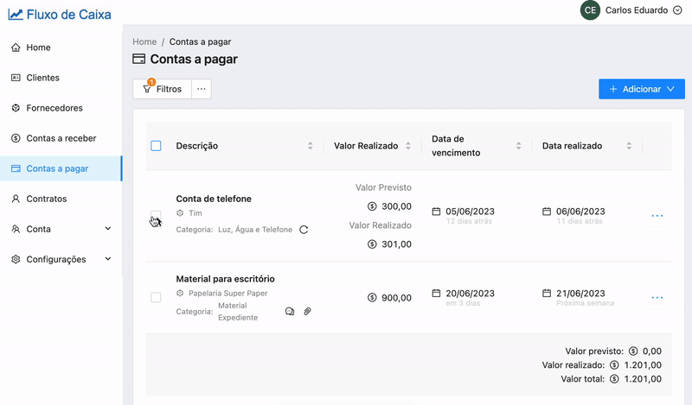Image resolution: width=692 pixels, height=405 pixels.
Task: Sort by Data realizado column
Action: 629,146
